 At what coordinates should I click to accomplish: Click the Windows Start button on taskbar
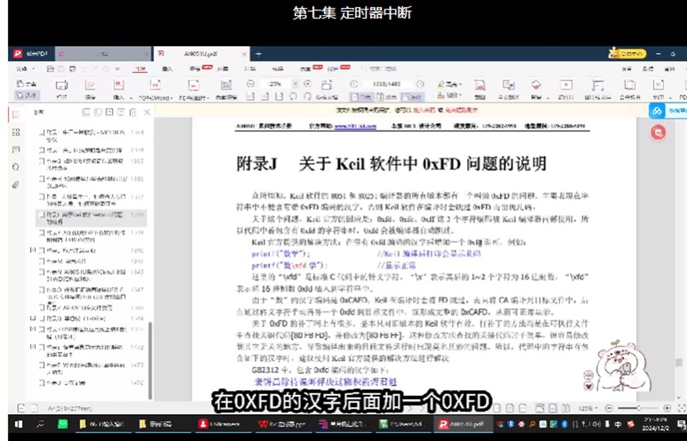[19, 424]
